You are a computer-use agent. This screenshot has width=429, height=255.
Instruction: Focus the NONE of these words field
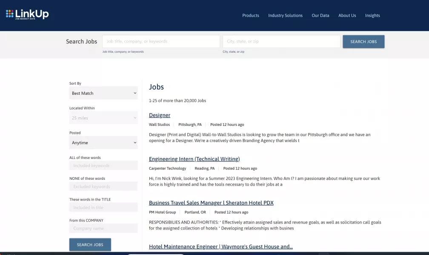point(103,187)
